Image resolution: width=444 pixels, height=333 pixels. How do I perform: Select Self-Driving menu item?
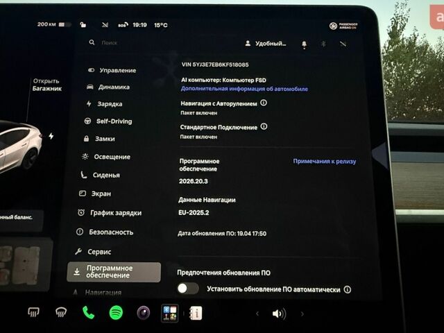108,121
